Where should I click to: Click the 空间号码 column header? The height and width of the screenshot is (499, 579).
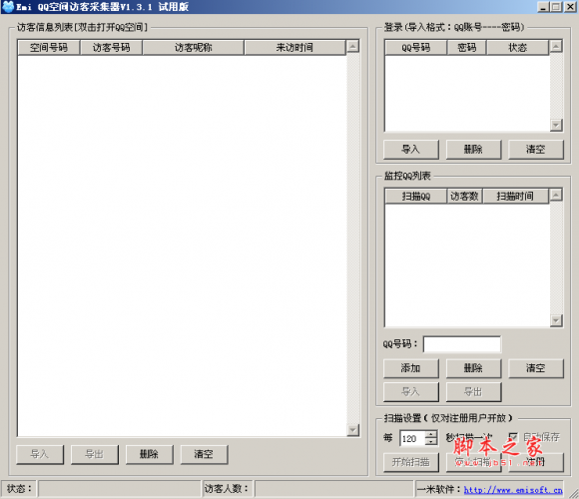pyautogui.click(x=49, y=48)
